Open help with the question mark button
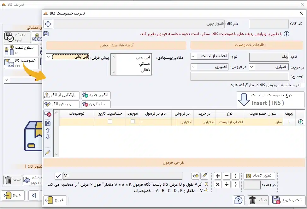The height and width of the screenshot is (209, 307). pyautogui.click(x=239, y=200)
